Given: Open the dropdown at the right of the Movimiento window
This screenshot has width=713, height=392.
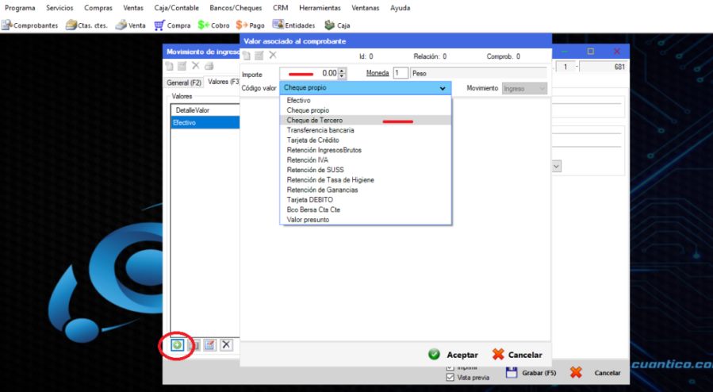Looking at the screenshot, I should 557,167.
